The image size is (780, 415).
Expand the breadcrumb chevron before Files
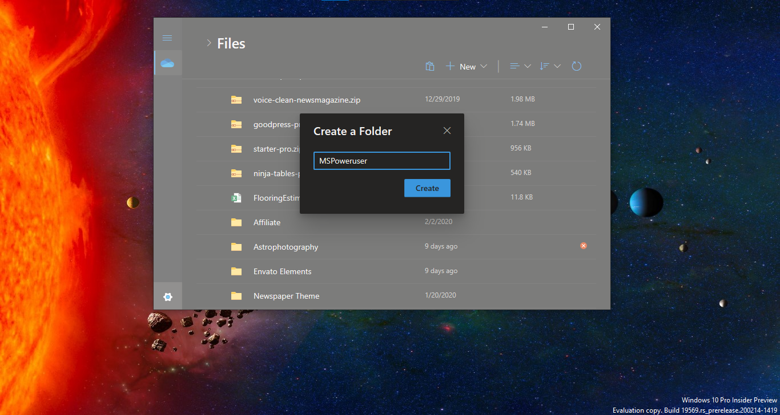tap(209, 43)
